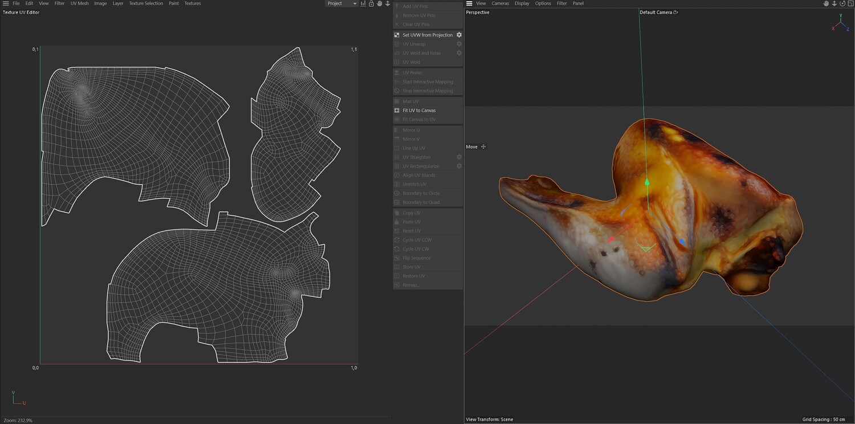Click the green Y-axis move handle on the model
The width and height of the screenshot is (855, 424).
coord(647,182)
